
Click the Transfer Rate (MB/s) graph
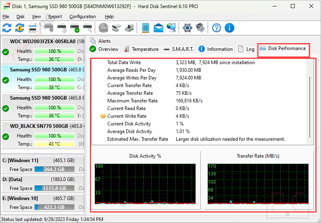pos(258,184)
